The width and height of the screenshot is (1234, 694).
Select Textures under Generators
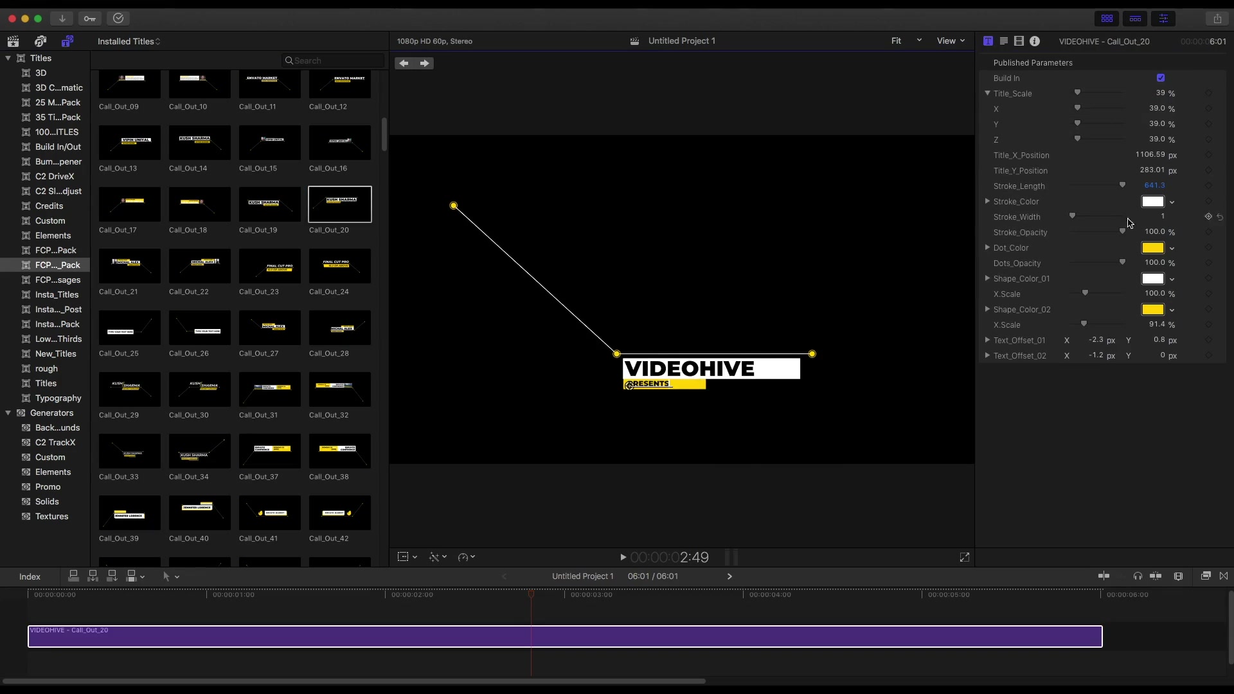click(x=51, y=516)
